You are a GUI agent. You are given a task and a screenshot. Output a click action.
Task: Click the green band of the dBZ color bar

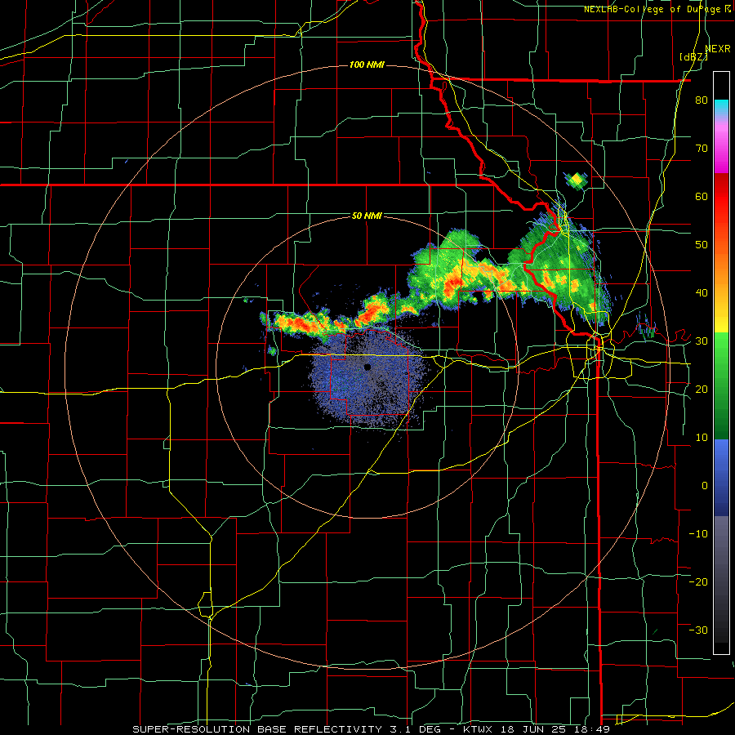point(721,385)
